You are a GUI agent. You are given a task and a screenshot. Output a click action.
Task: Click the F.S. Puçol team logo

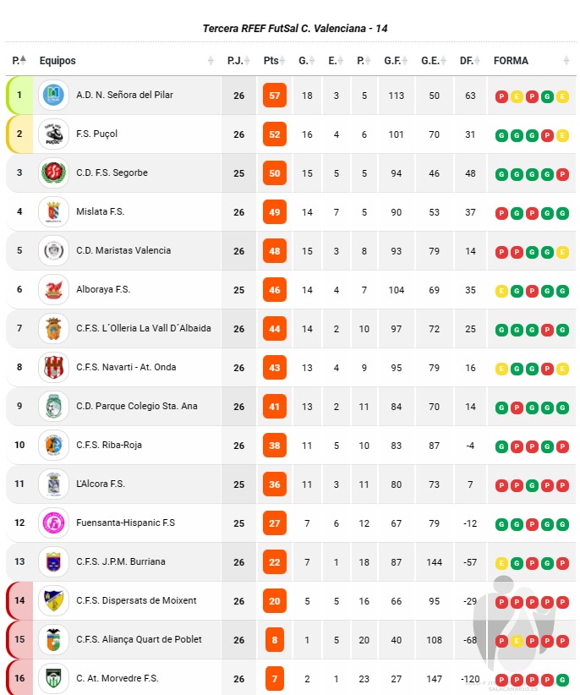53,134
